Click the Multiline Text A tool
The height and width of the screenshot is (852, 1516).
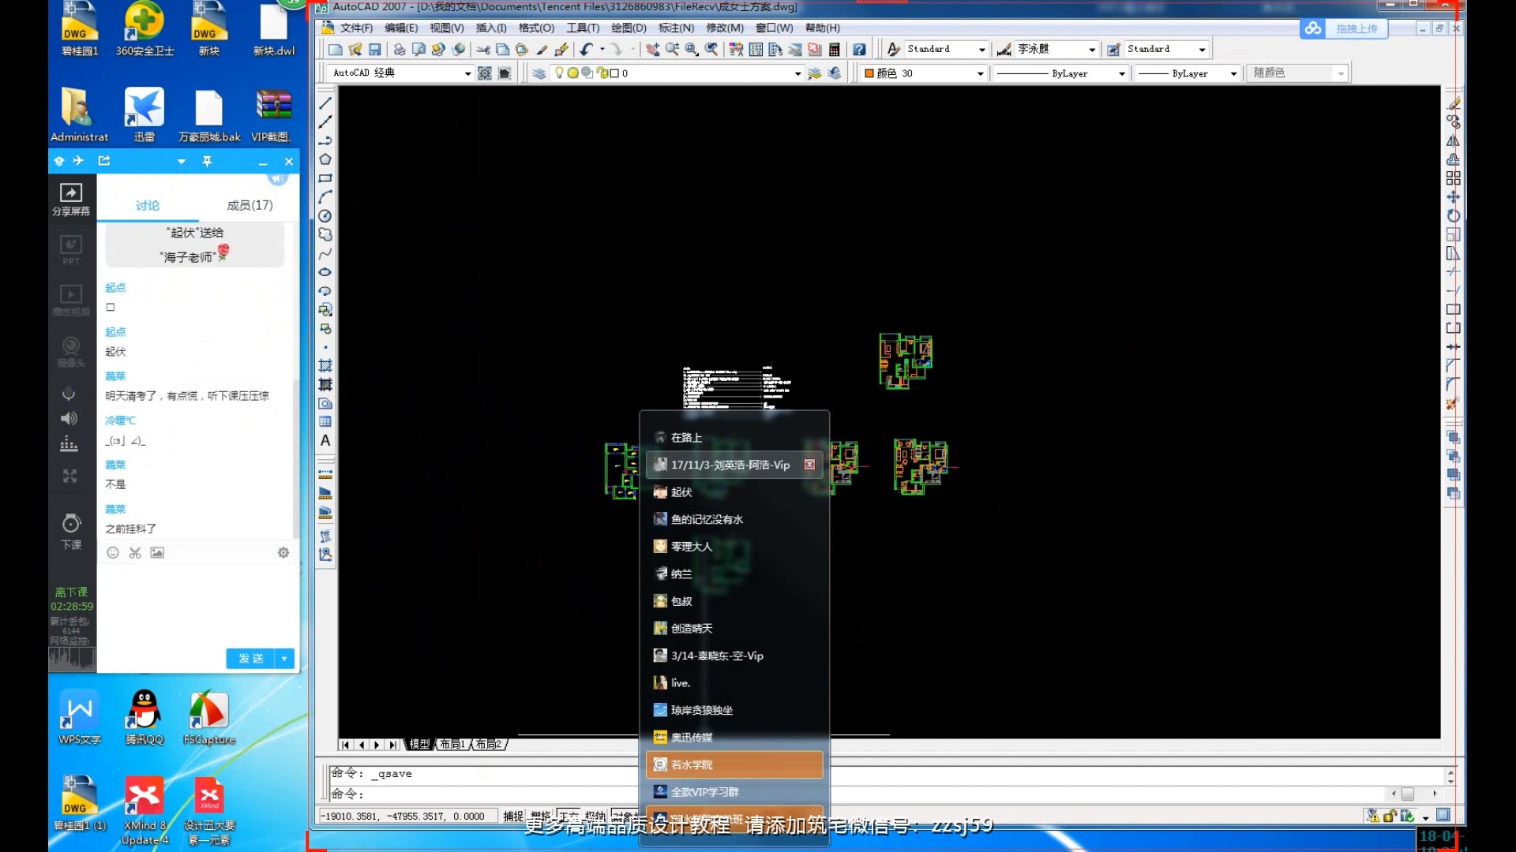[x=325, y=441]
